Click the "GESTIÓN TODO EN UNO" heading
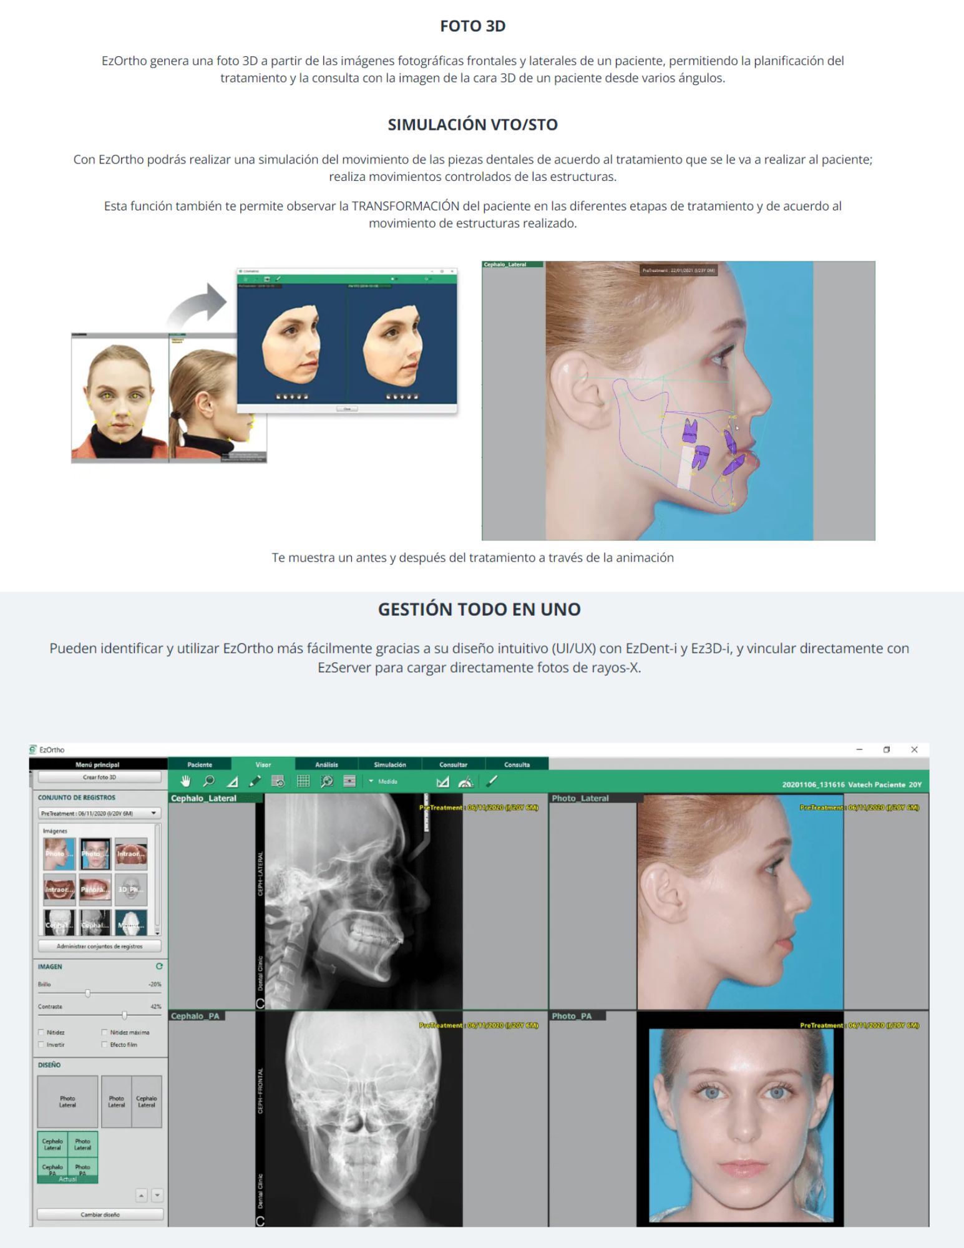This screenshot has width=964, height=1248. click(479, 609)
